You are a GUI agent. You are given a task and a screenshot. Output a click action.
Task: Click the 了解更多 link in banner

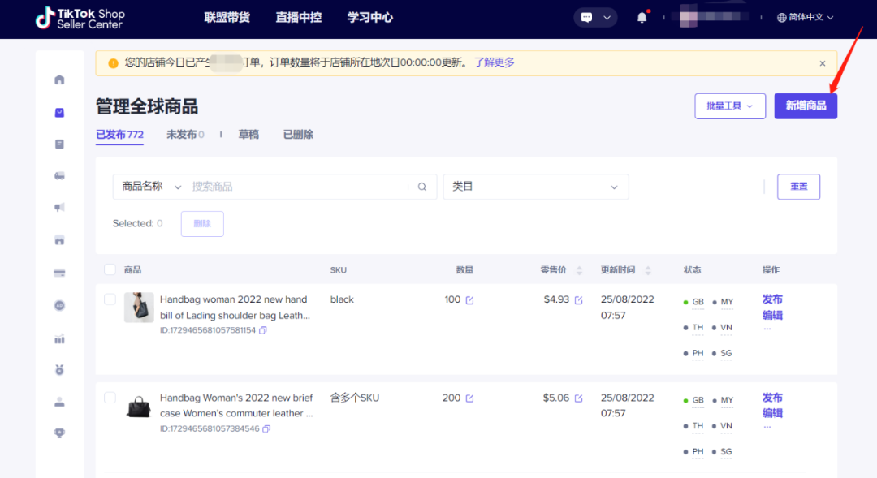pos(495,62)
